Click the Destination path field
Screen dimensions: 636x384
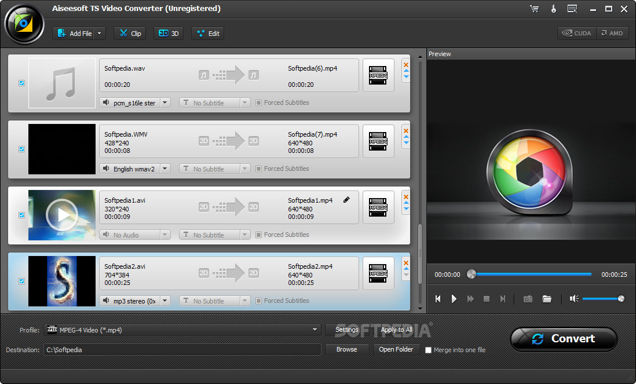[182, 349]
